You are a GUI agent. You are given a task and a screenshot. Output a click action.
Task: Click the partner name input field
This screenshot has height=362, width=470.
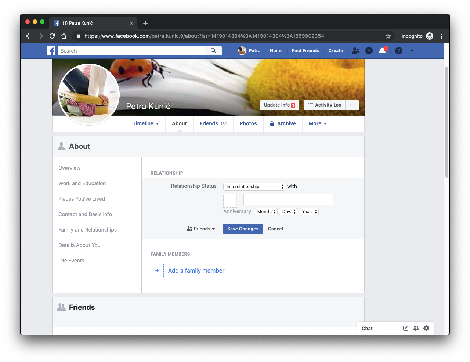pyautogui.click(x=288, y=200)
